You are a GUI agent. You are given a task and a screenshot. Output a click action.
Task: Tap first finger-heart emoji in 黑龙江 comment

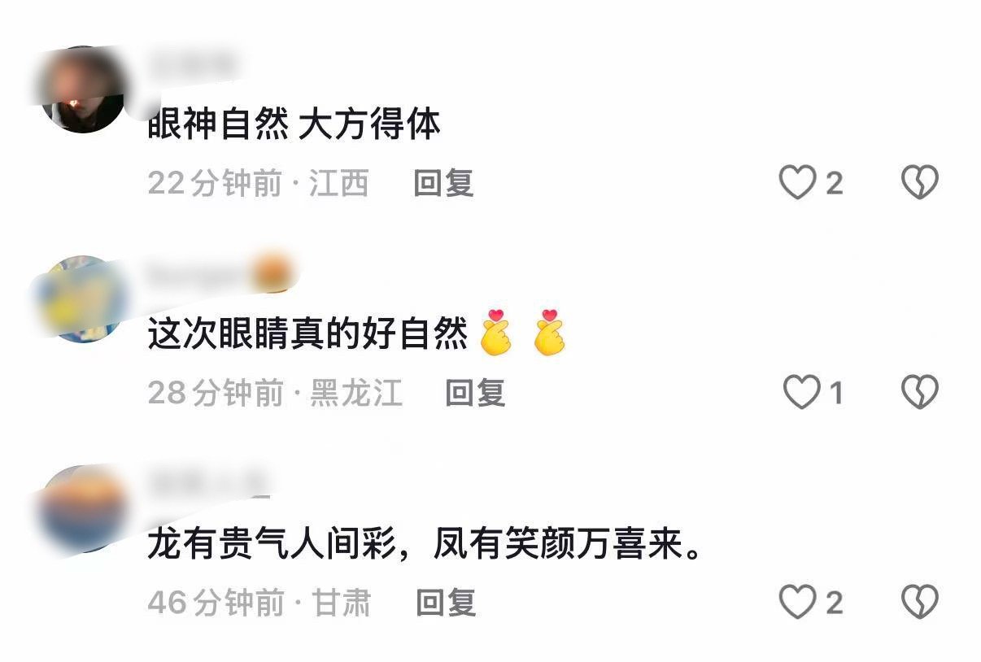point(495,333)
